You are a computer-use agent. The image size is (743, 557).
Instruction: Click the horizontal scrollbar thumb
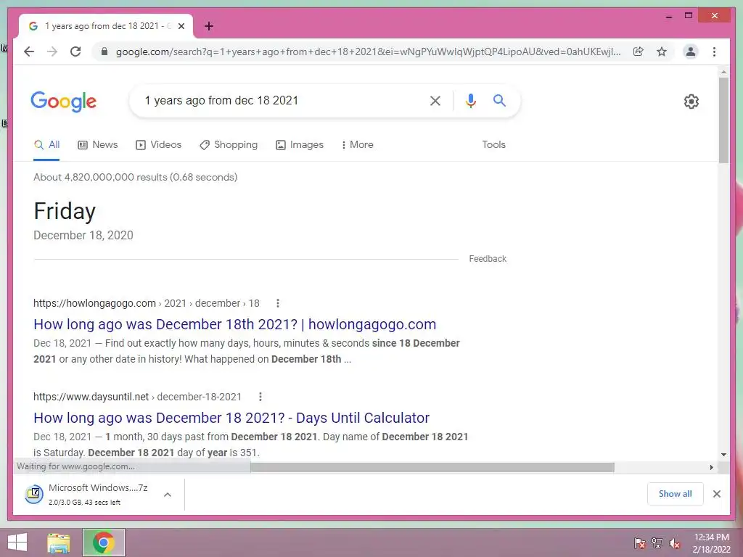coord(432,468)
